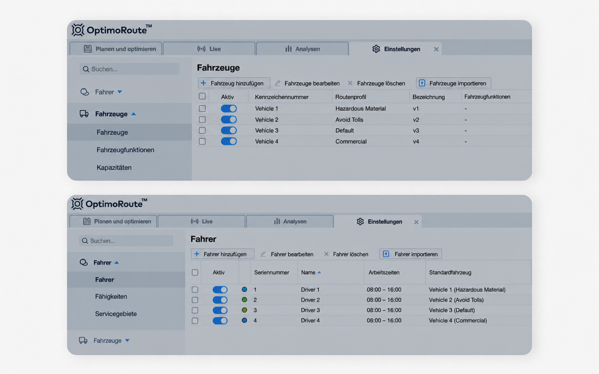Click the pencil icon for Fahrzeuge bearbeiten
This screenshot has height=374, width=599.
(x=277, y=83)
